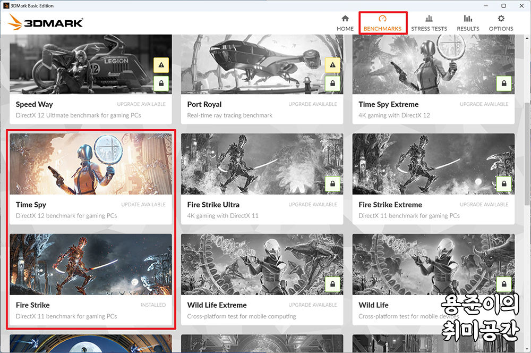Image resolution: width=531 pixels, height=353 pixels.
Task: Click the lock icon on Port Royal
Action: (x=332, y=83)
